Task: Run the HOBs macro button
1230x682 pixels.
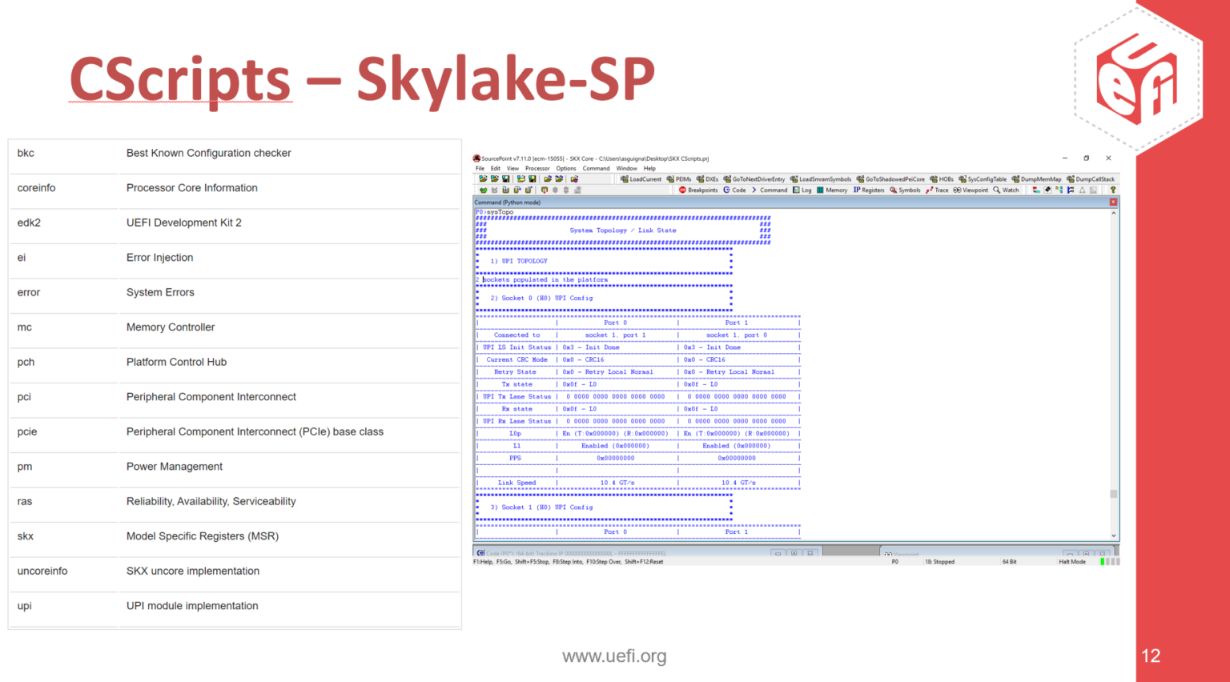Action: coord(942,179)
